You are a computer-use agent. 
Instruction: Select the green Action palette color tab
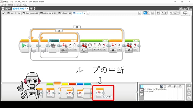click(50, 84)
